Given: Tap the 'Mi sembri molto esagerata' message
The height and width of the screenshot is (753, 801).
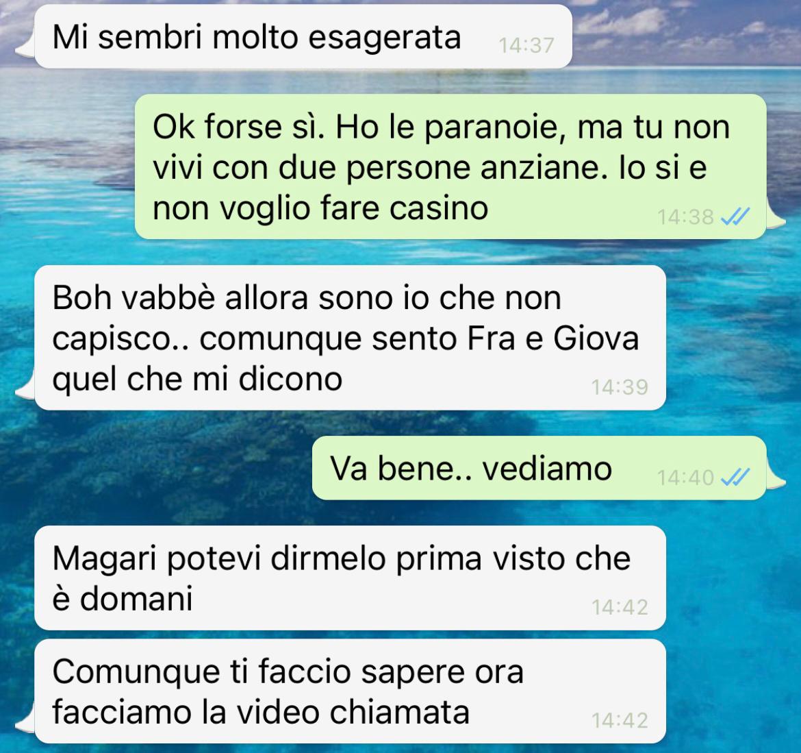Looking at the screenshot, I should point(303,36).
